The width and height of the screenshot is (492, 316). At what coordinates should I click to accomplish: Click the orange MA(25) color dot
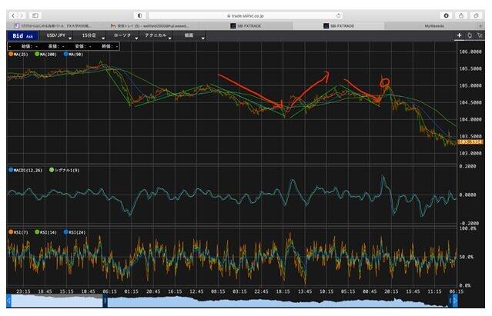(10, 55)
